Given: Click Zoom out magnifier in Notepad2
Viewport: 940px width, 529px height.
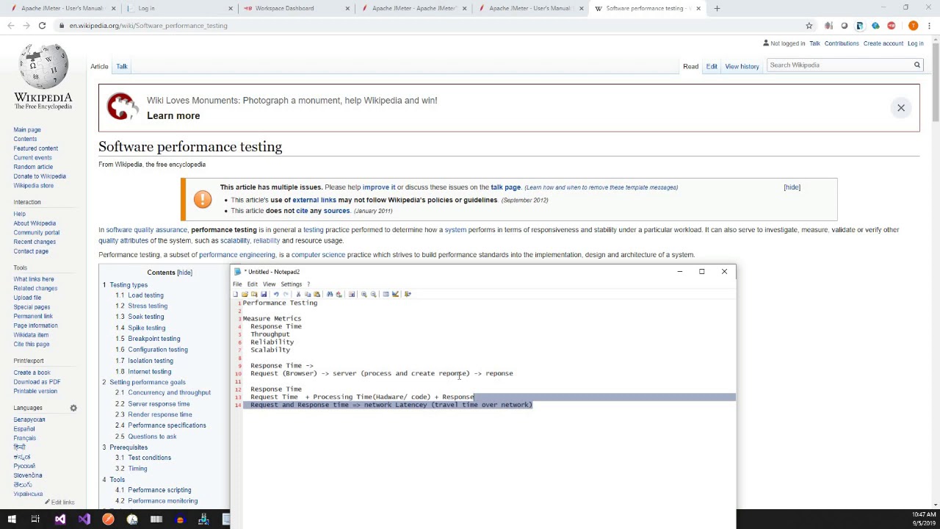Looking at the screenshot, I should (x=373, y=294).
